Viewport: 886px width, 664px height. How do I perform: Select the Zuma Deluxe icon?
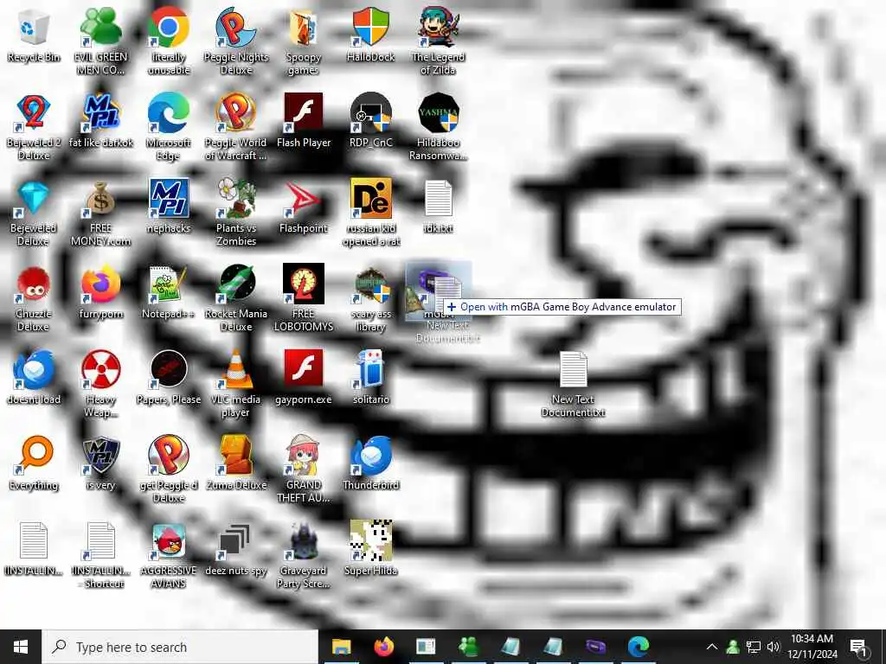tap(236, 455)
